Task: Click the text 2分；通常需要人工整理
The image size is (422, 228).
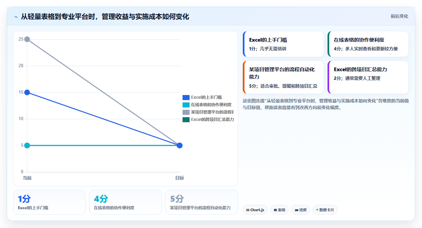Action: pos(357,78)
